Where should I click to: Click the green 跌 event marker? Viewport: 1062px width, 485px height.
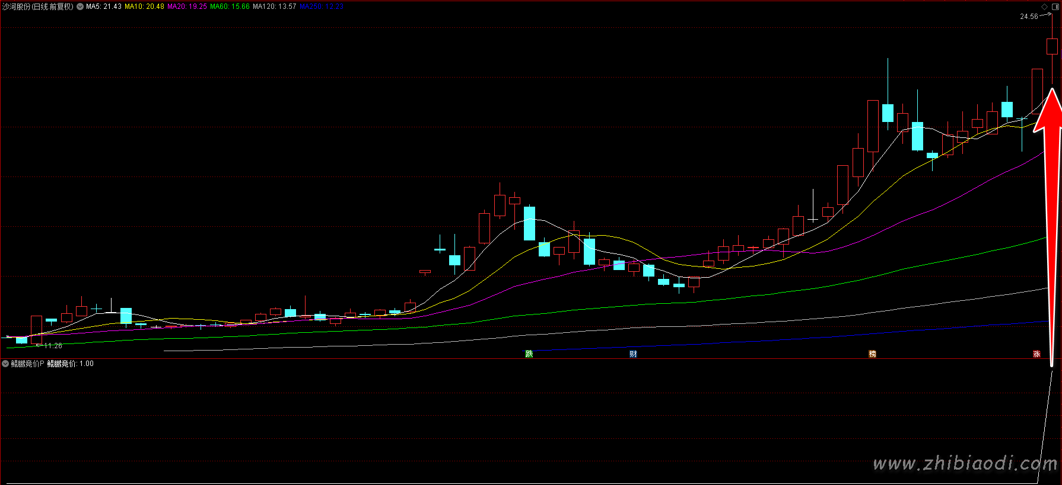point(529,354)
